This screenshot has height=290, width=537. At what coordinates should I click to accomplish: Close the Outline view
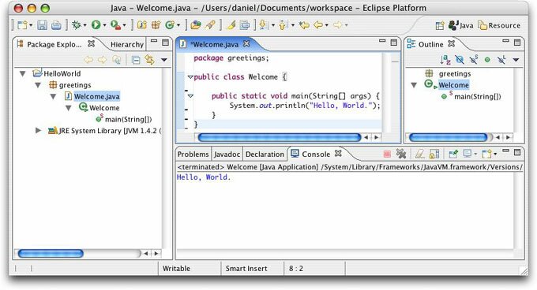click(452, 43)
